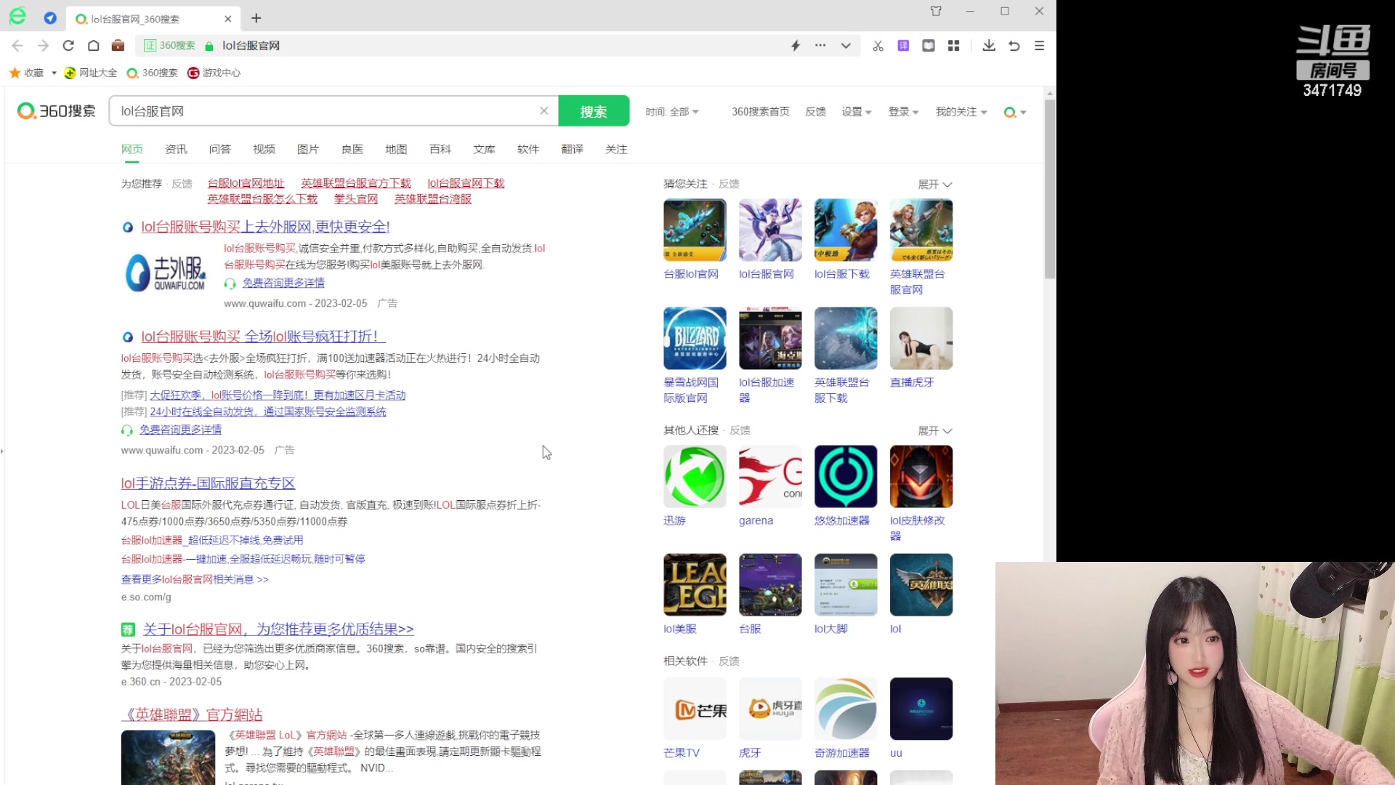This screenshot has width=1395, height=785.
Task: Open the 游戏中心 bookmark
Action: (x=214, y=73)
